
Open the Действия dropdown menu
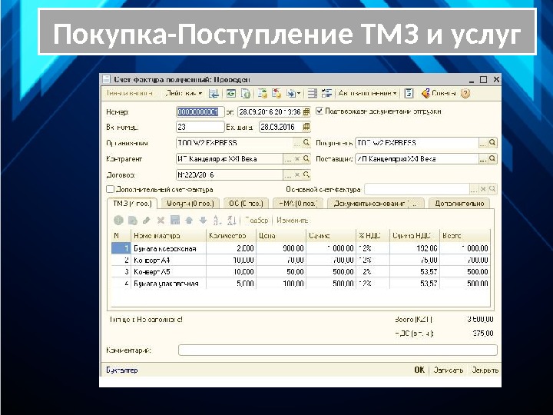click(x=184, y=94)
